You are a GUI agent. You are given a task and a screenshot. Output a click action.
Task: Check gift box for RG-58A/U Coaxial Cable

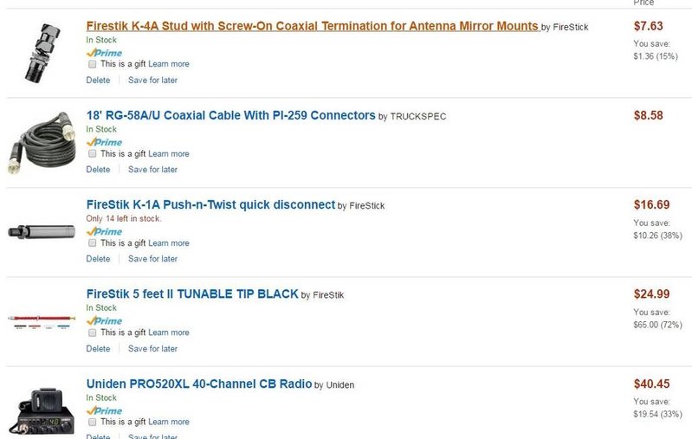tap(92, 153)
